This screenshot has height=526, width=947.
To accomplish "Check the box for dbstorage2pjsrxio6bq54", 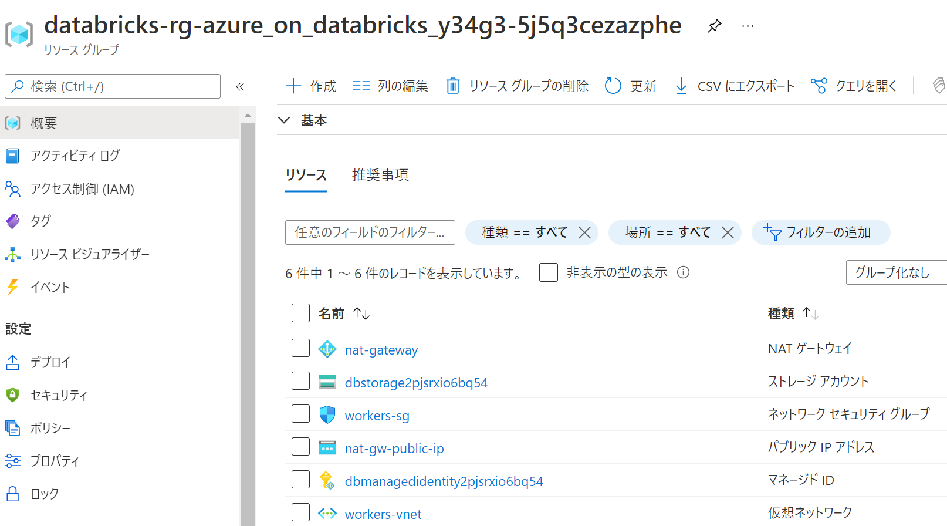I will [300, 380].
